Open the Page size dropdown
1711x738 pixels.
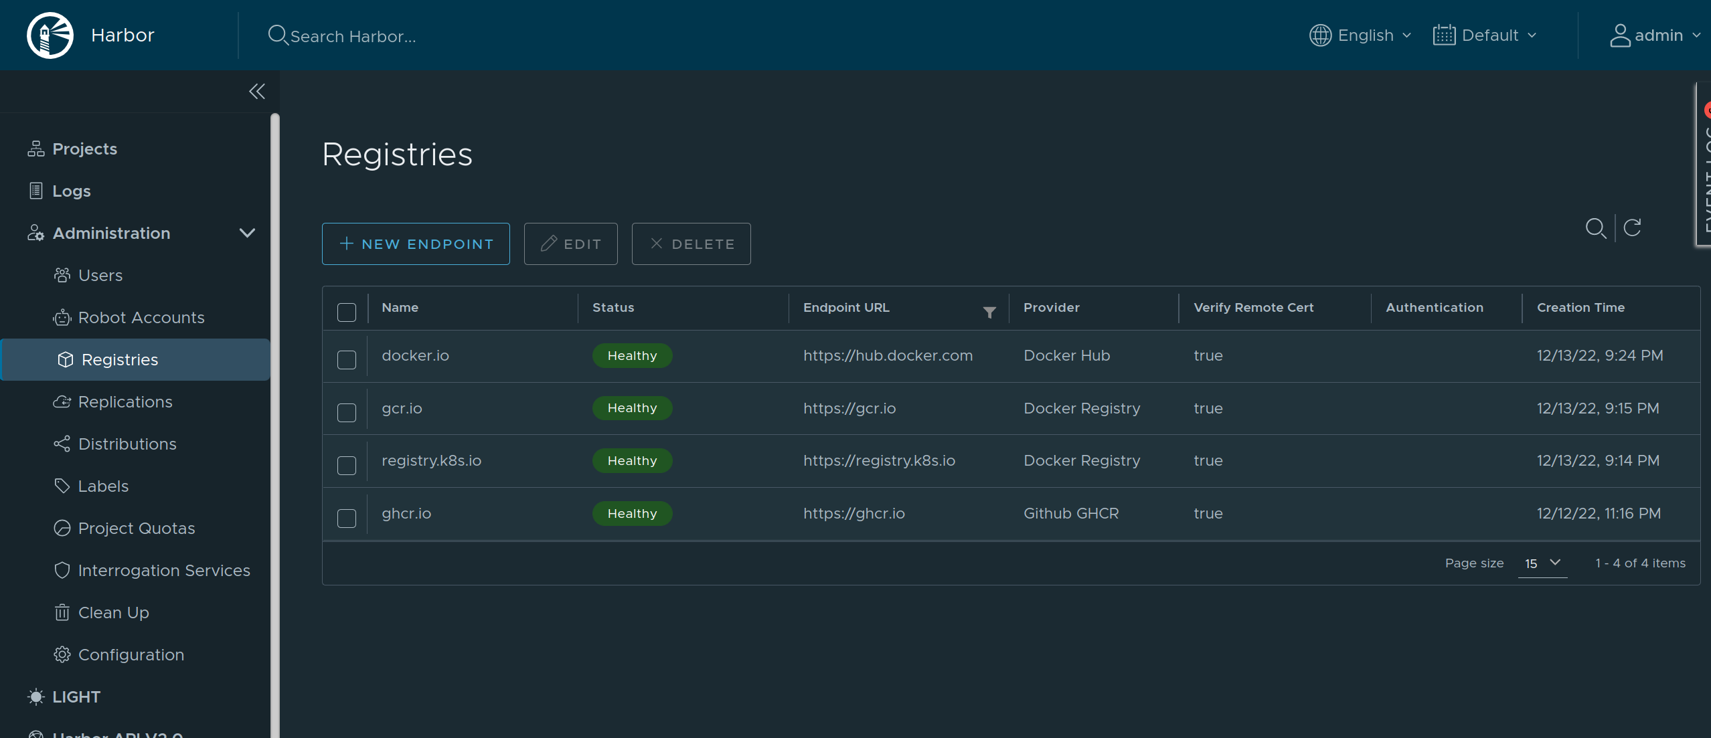coord(1542,563)
